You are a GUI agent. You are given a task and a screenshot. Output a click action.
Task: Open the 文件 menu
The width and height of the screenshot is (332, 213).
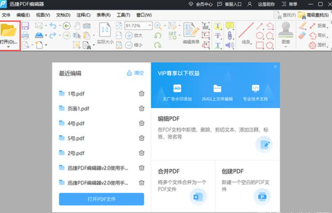tap(6, 15)
